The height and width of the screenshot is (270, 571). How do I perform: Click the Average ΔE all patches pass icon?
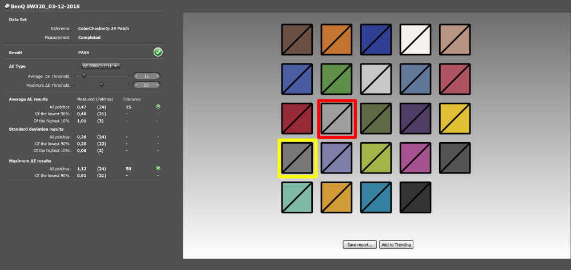tap(158, 107)
